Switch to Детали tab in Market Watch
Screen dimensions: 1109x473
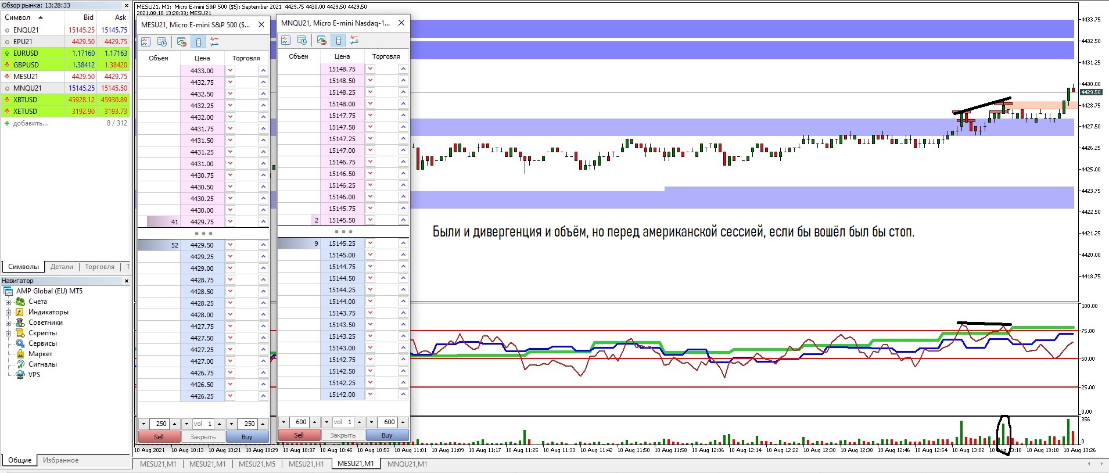click(62, 267)
